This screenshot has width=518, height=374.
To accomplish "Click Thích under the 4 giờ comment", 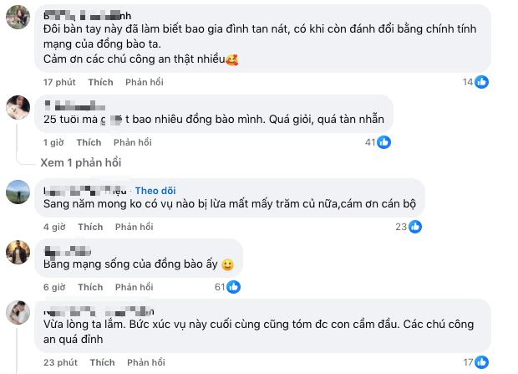I will pos(90,227).
